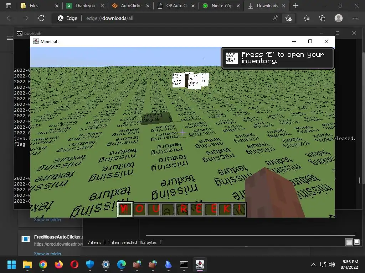Image resolution: width=365 pixels, height=273 pixels.
Task: Open Windows Security shield from taskbar
Action: [x=90, y=264]
